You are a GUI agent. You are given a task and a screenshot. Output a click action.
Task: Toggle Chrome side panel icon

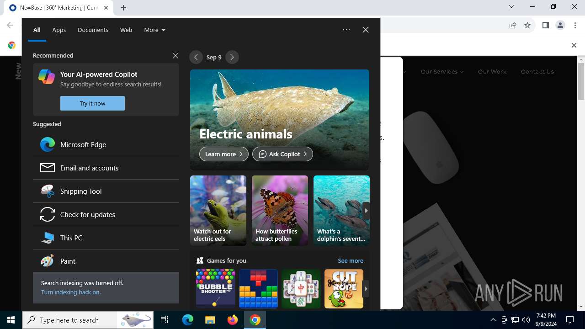pyautogui.click(x=546, y=26)
